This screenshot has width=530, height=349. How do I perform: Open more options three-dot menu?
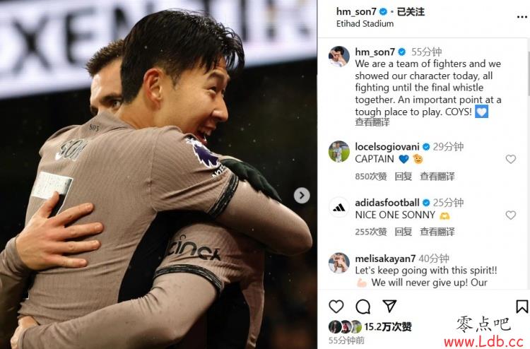[x=522, y=17]
